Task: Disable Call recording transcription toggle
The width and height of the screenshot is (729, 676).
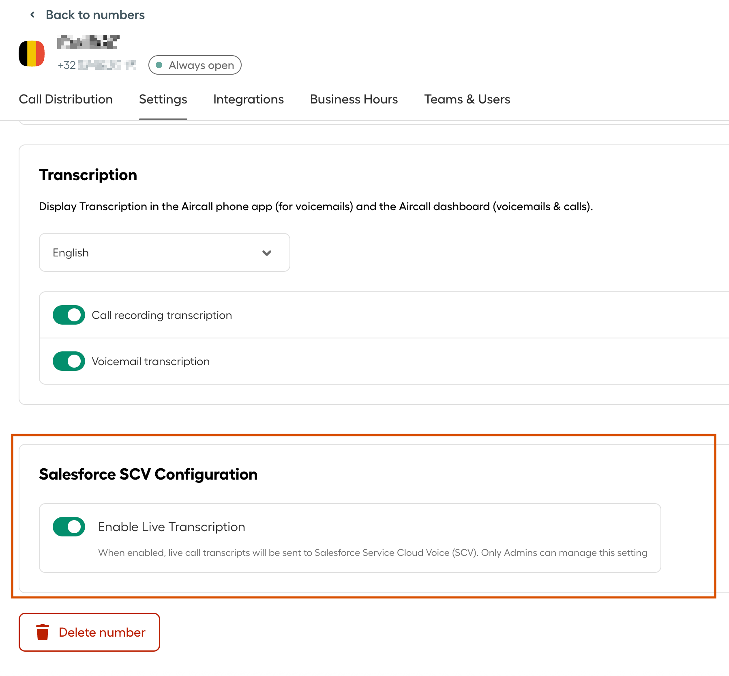Action: tap(69, 315)
